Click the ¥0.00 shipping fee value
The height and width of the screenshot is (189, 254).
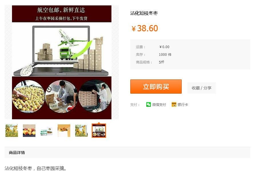coord(164,47)
